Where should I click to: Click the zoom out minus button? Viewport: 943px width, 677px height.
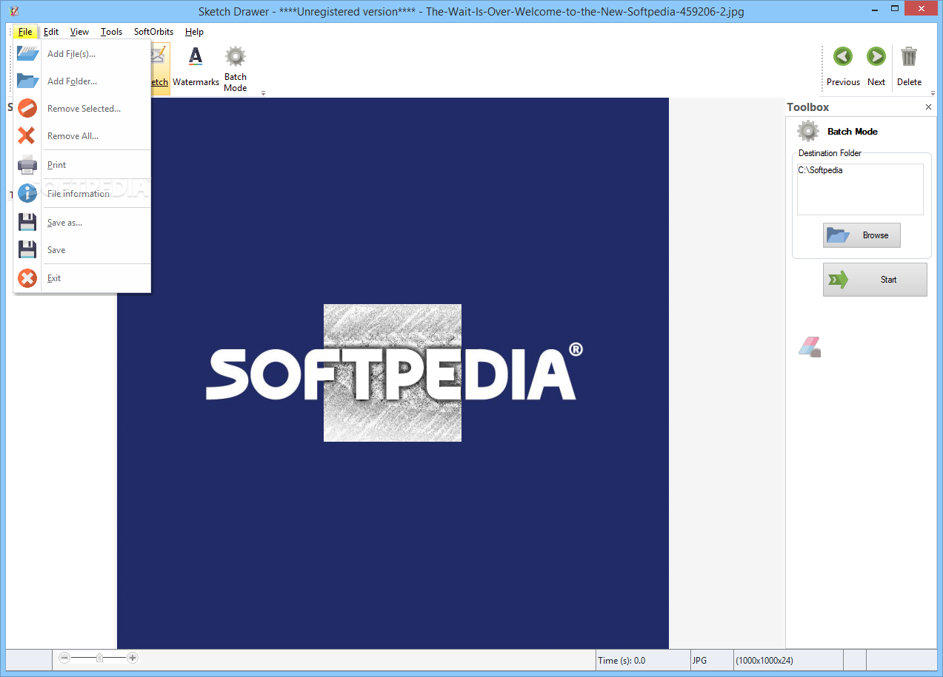point(64,657)
